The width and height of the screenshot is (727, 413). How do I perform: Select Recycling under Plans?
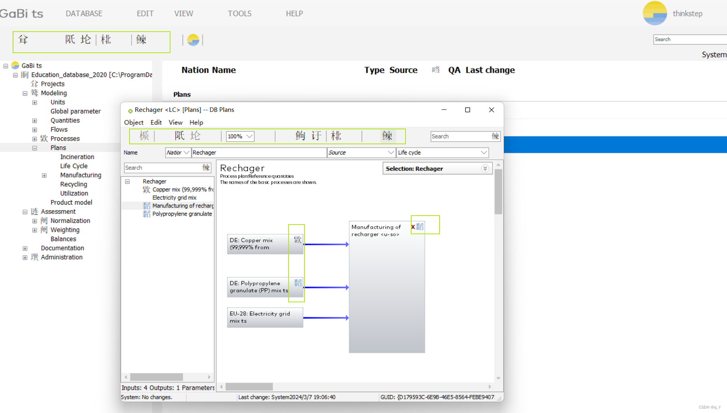pos(73,184)
